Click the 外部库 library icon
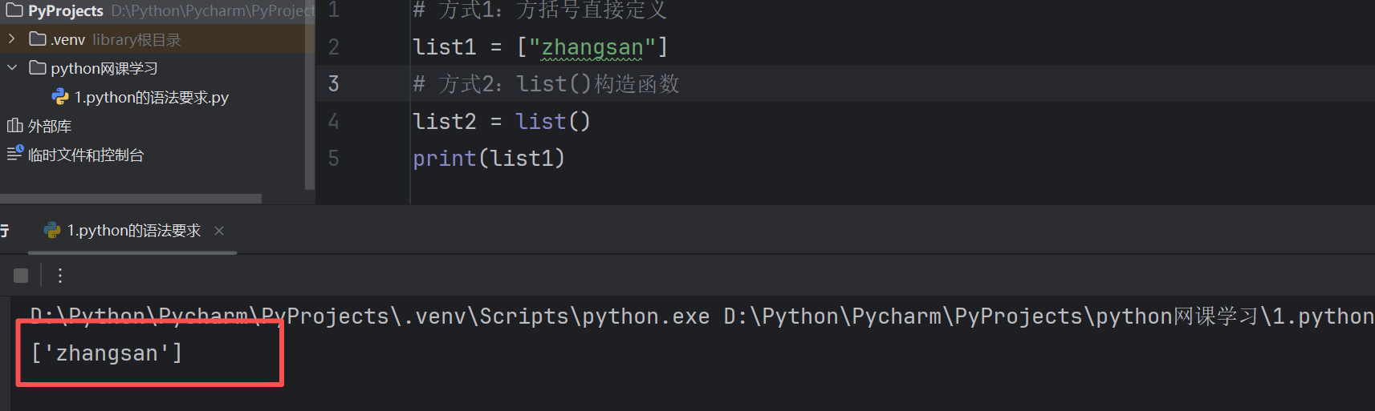 pos(14,126)
